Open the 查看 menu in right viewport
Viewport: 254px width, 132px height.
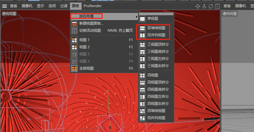(227, 6)
